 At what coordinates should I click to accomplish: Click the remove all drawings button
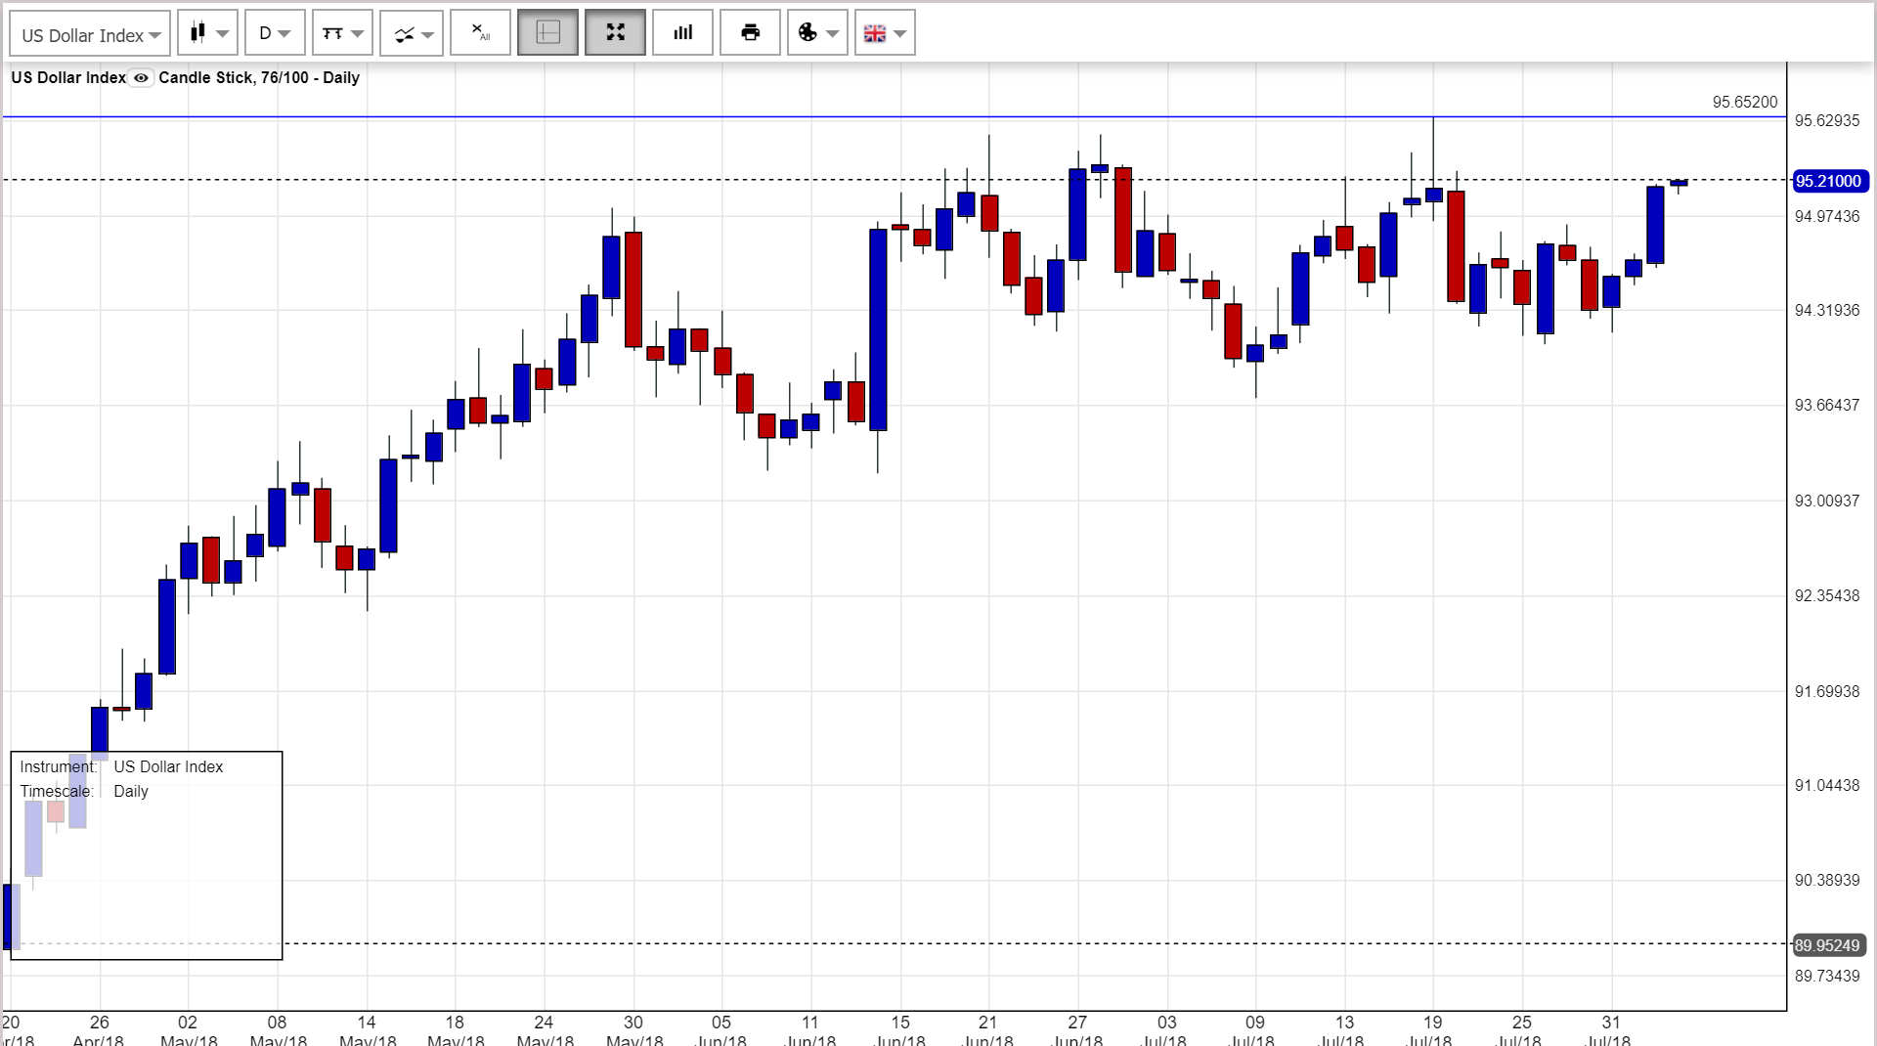coord(480,33)
